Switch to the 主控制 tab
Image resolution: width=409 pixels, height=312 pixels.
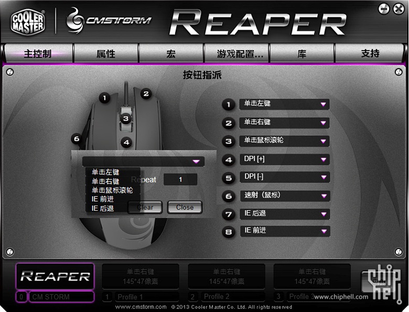[38, 53]
